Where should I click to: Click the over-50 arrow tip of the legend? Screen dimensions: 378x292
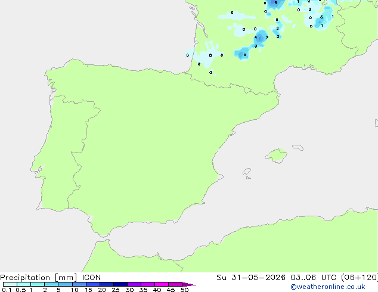pyautogui.click(x=189, y=284)
